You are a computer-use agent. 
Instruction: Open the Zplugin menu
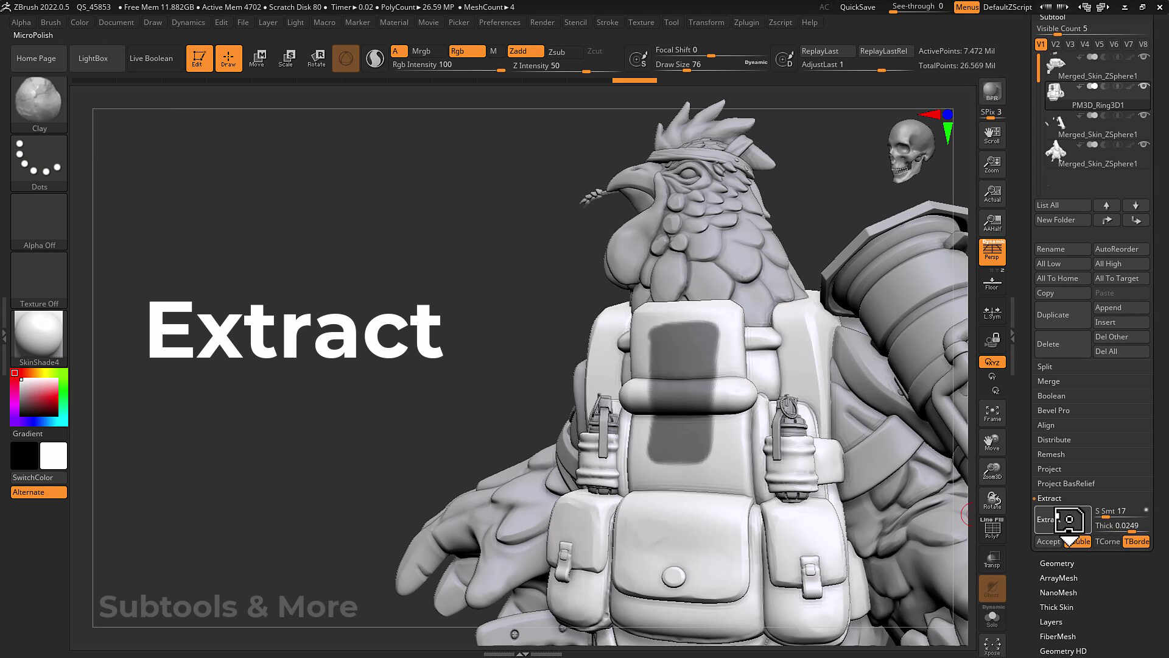(x=746, y=23)
